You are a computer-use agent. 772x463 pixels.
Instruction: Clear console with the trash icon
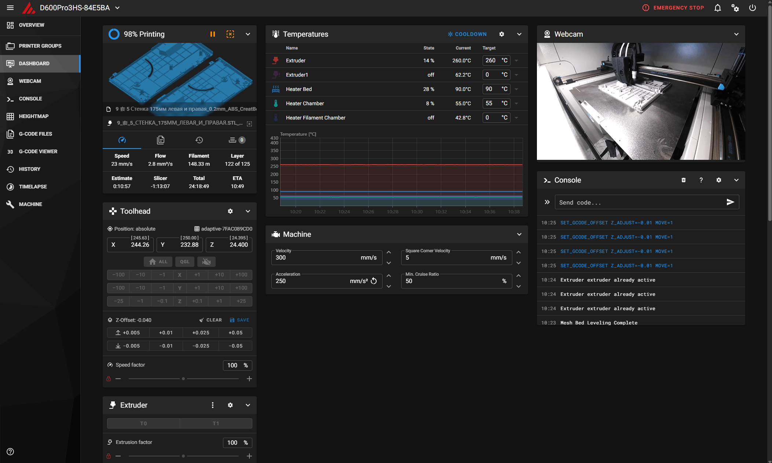[684, 180]
